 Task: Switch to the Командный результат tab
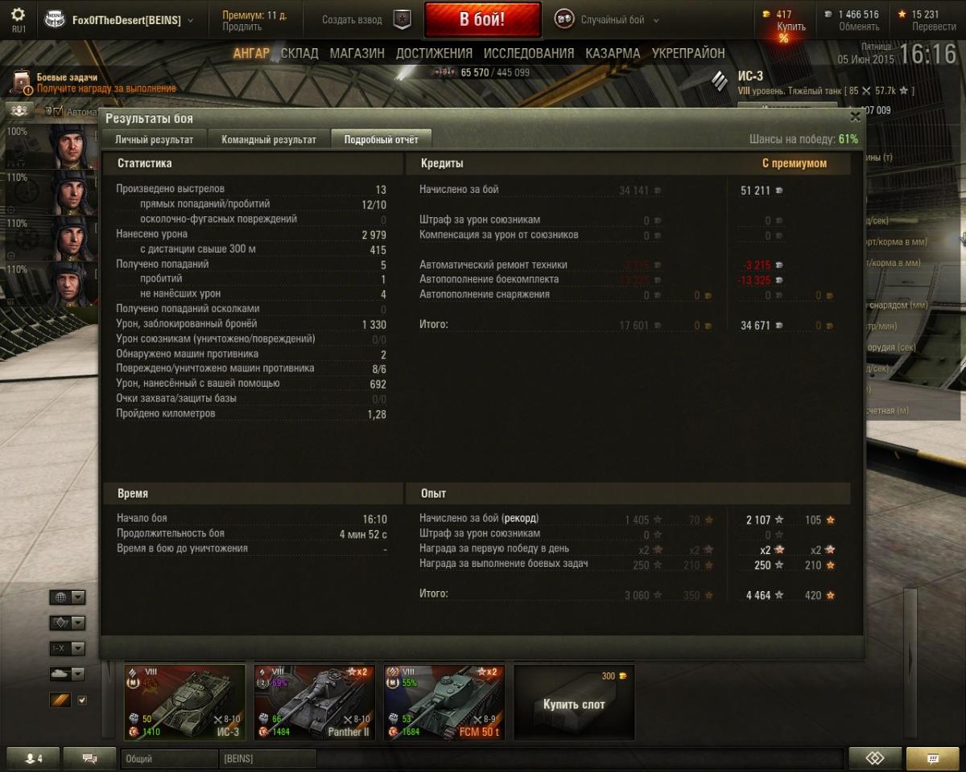pyautogui.click(x=269, y=139)
